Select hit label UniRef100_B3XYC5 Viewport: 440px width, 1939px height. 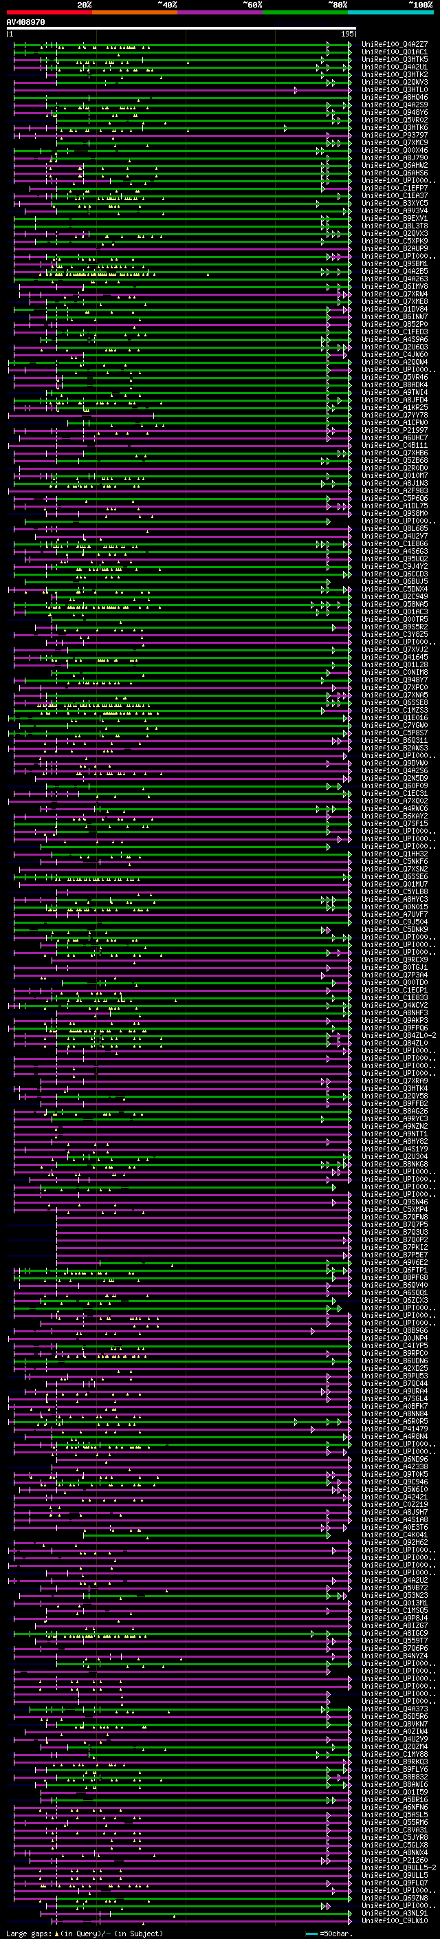click(x=395, y=203)
